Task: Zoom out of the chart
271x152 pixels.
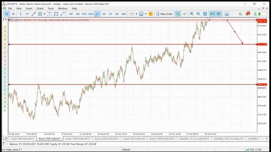Action: tap(198, 14)
